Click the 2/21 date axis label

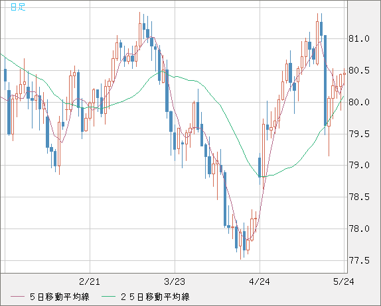point(90,281)
